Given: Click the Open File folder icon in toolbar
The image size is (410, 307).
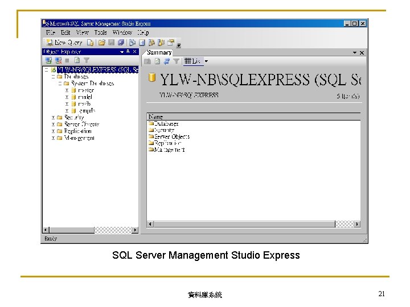Looking at the screenshot, I should [102, 43].
